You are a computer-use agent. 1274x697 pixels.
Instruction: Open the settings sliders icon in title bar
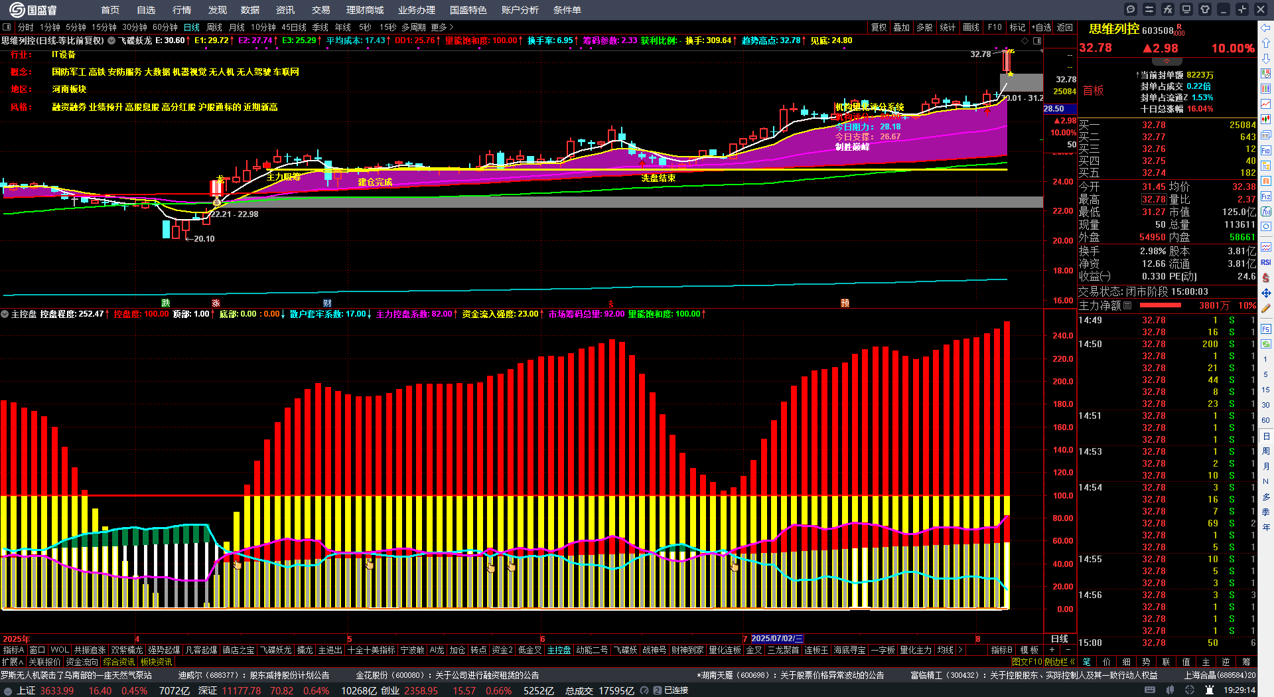tap(1149, 9)
